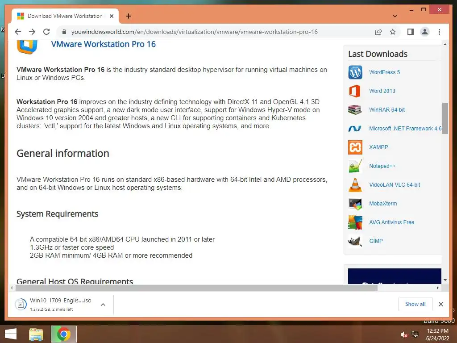Open the Microsoft .NET Framework link
The image size is (457, 343).
(x=405, y=129)
